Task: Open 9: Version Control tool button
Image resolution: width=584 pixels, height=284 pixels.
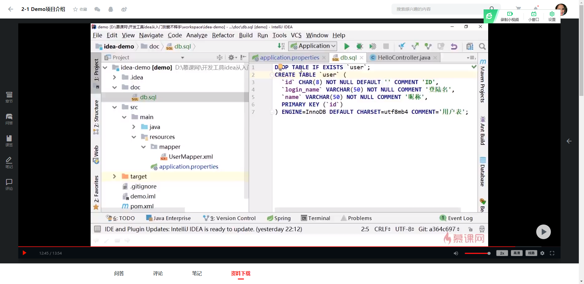Action: (229, 218)
